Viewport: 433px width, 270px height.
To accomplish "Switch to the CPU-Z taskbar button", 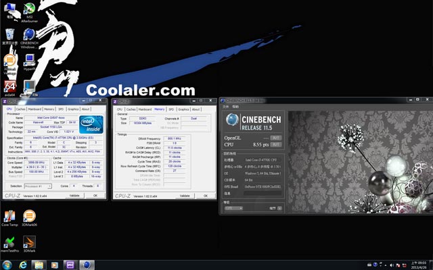I will coord(70,265).
